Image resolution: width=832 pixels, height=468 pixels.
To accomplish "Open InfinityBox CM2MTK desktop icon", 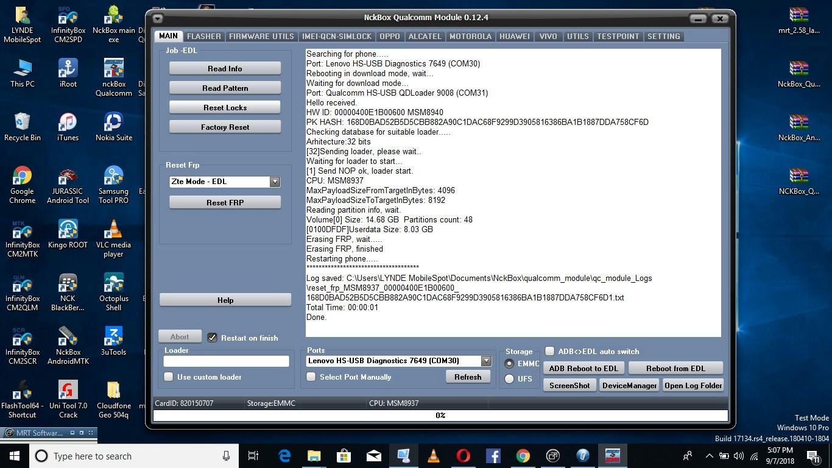I will 23,238.
